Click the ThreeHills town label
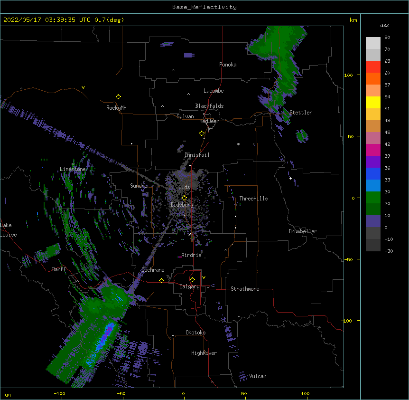Image resolution: width=409 pixels, height=400 pixels. 253,199
